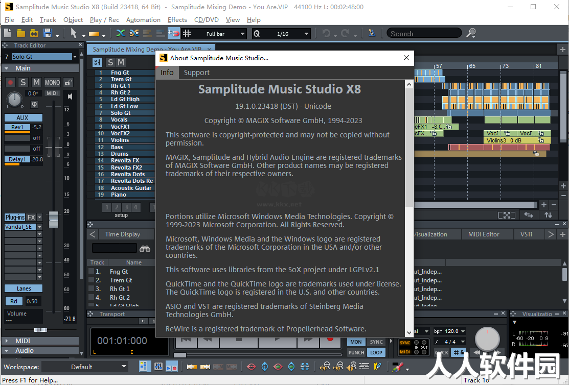Screen dimensions: 569x385
Task: Click the AUX button in Track Editor
Action: pos(23,117)
